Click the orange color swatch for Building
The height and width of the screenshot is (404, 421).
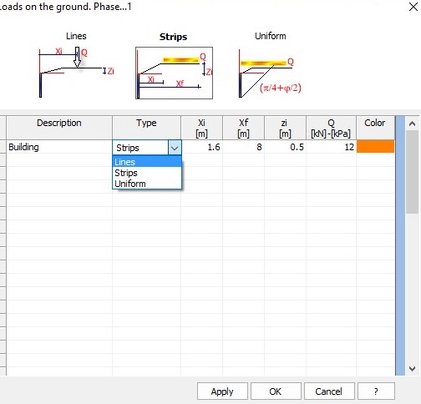click(x=375, y=147)
